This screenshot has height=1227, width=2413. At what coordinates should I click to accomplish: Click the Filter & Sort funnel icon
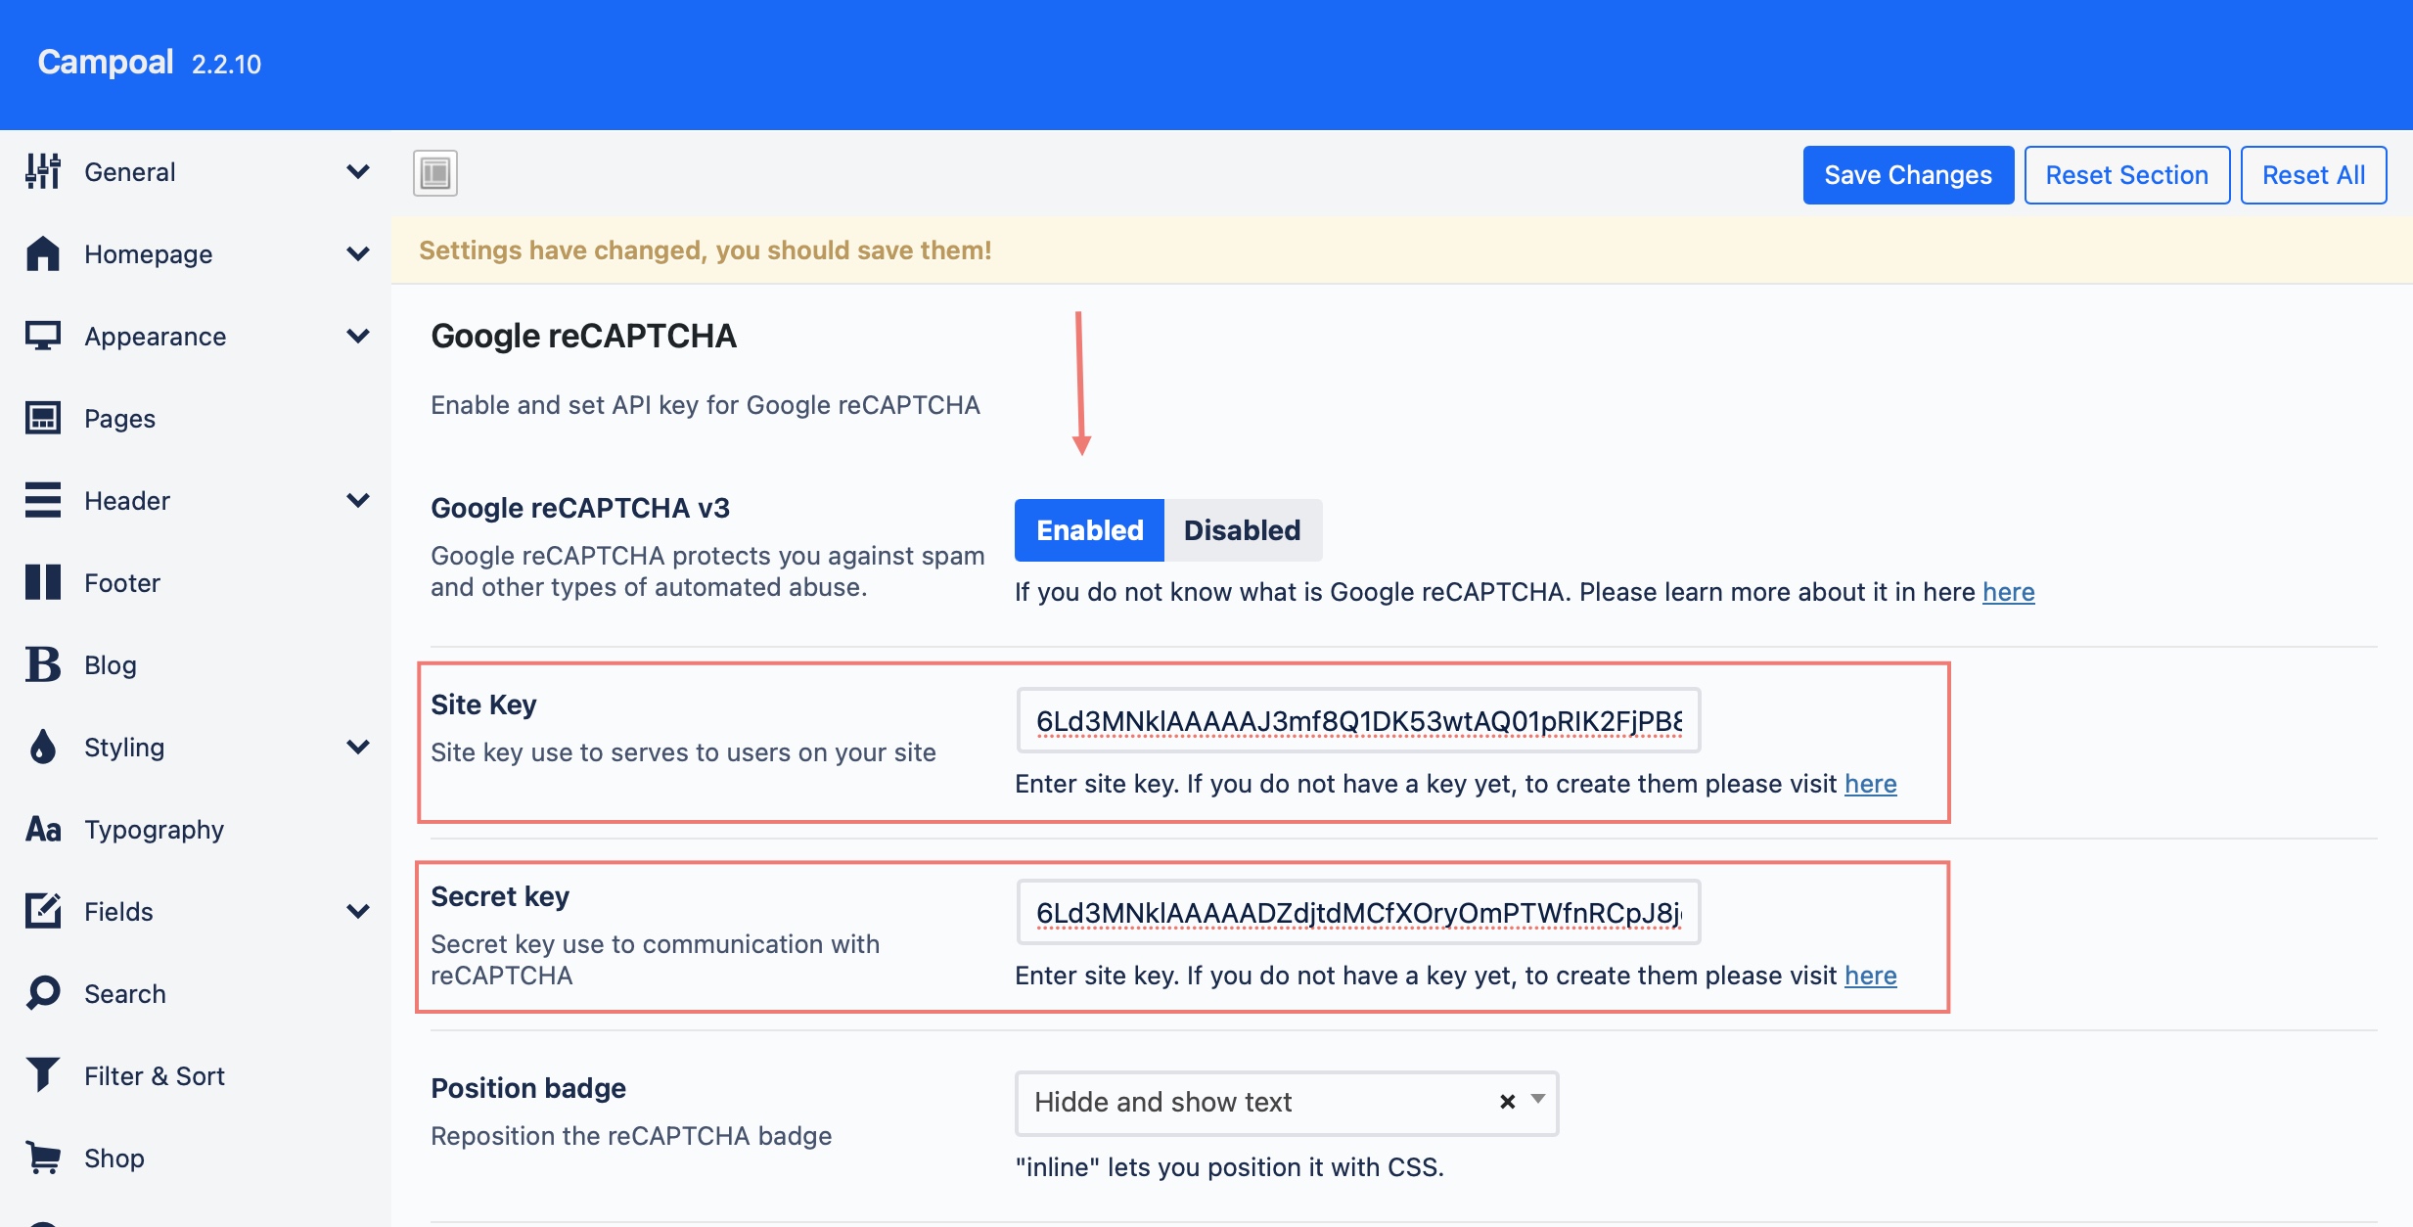(43, 1075)
